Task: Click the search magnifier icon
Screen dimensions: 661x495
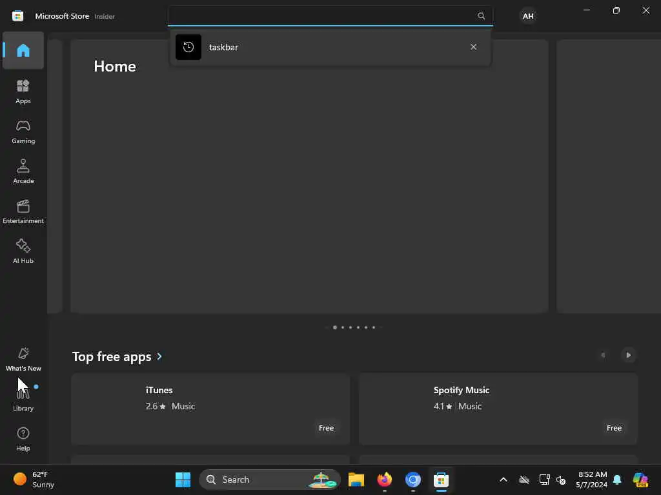Action: click(481, 16)
